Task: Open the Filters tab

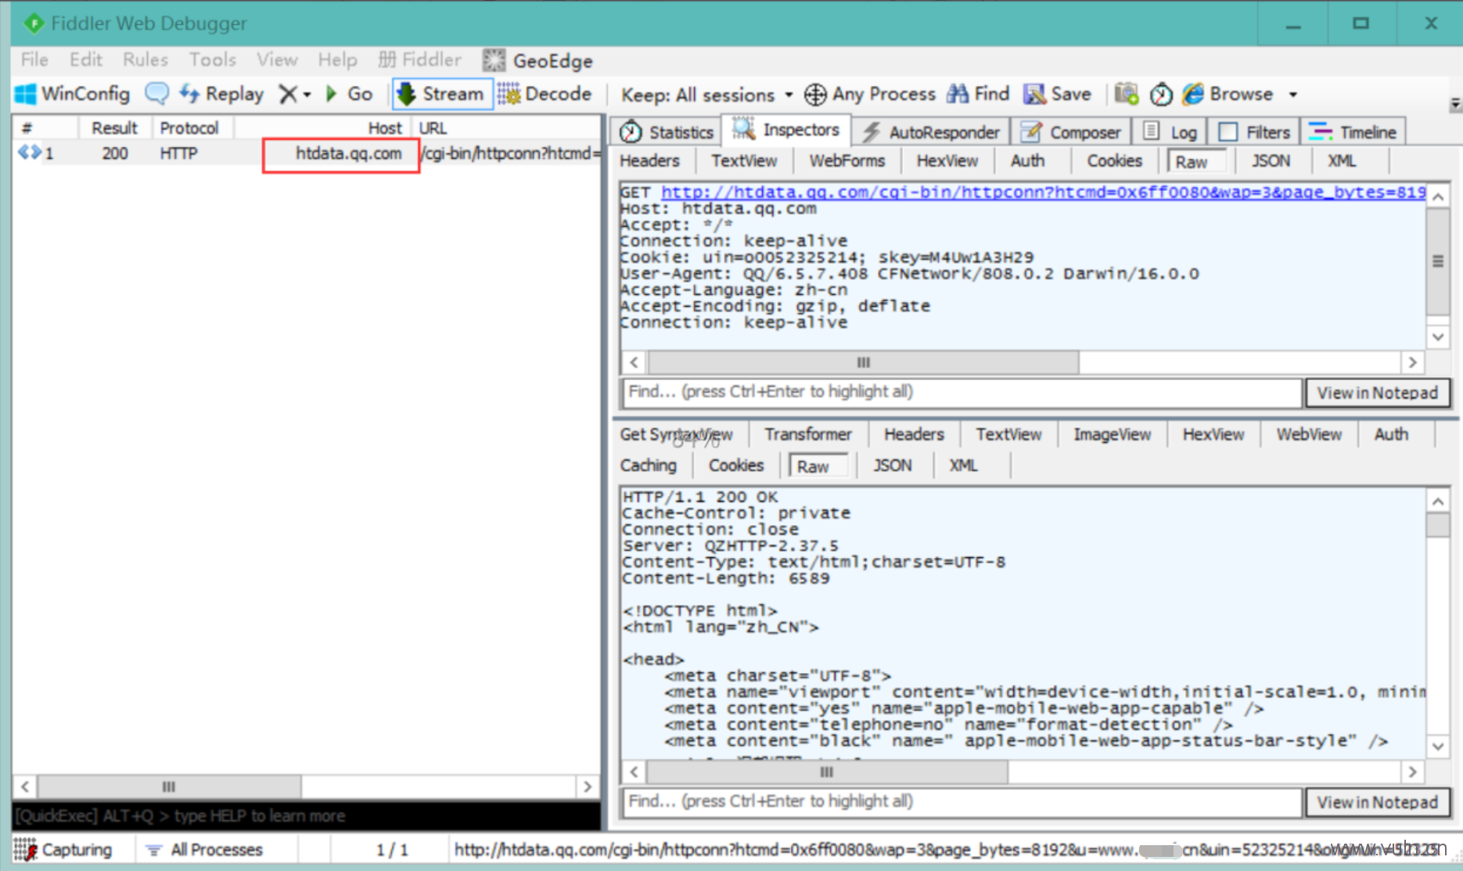Action: 1254,131
